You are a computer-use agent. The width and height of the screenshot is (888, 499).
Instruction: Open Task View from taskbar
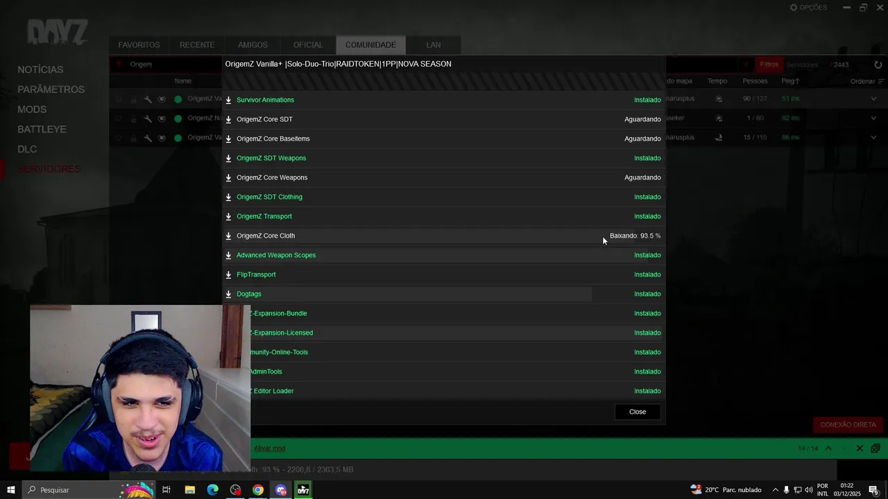(x=166, y=490)
